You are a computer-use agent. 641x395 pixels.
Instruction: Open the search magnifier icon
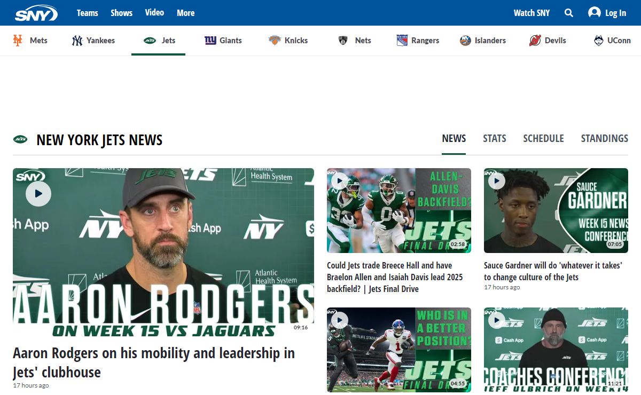click(569, 13)
